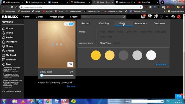Click the browser home icon
The width and height of the screenshot is (185, 104).
[x=16, y=7]
